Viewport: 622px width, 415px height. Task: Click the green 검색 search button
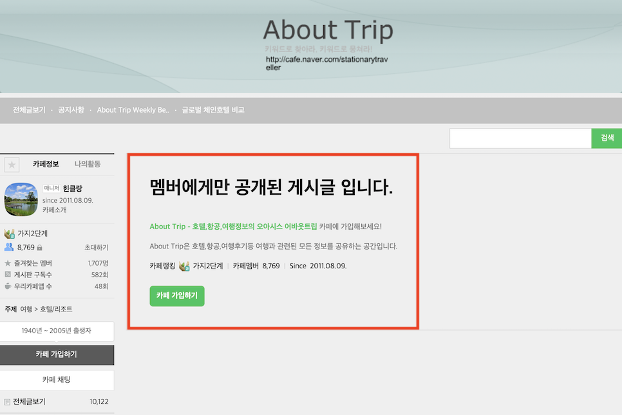[607, 138]
